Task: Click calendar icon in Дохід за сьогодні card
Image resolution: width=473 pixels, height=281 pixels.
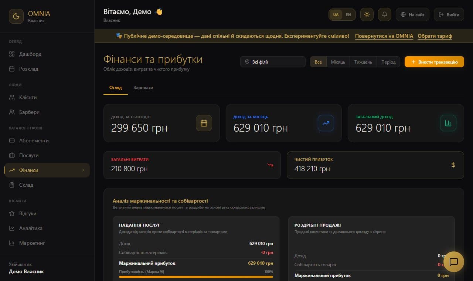Action: point(204,123)
